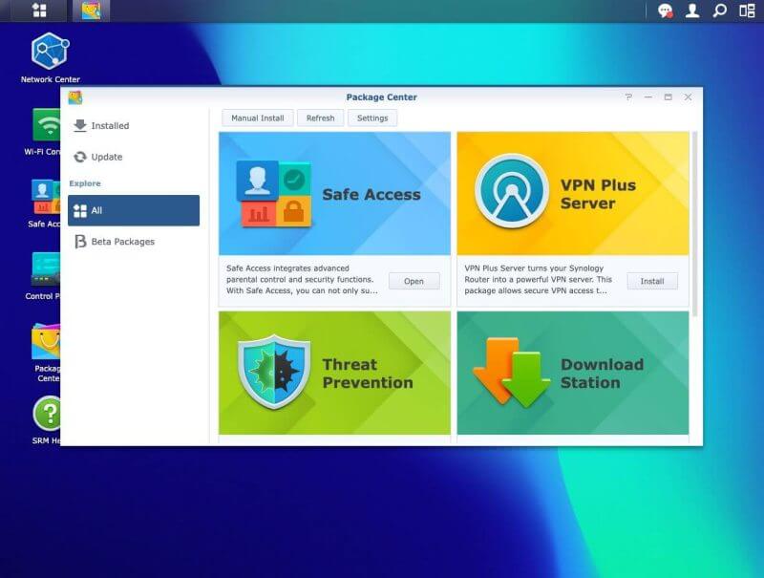Click the Safe Access package icon
The width and height of the screenshot is (764, 578).
273,195
